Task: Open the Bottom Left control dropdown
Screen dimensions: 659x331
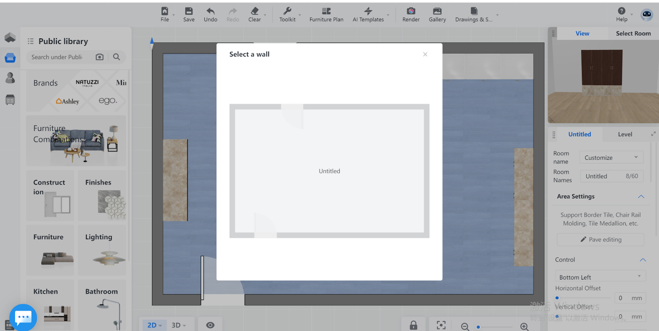Action: (600, 277)
